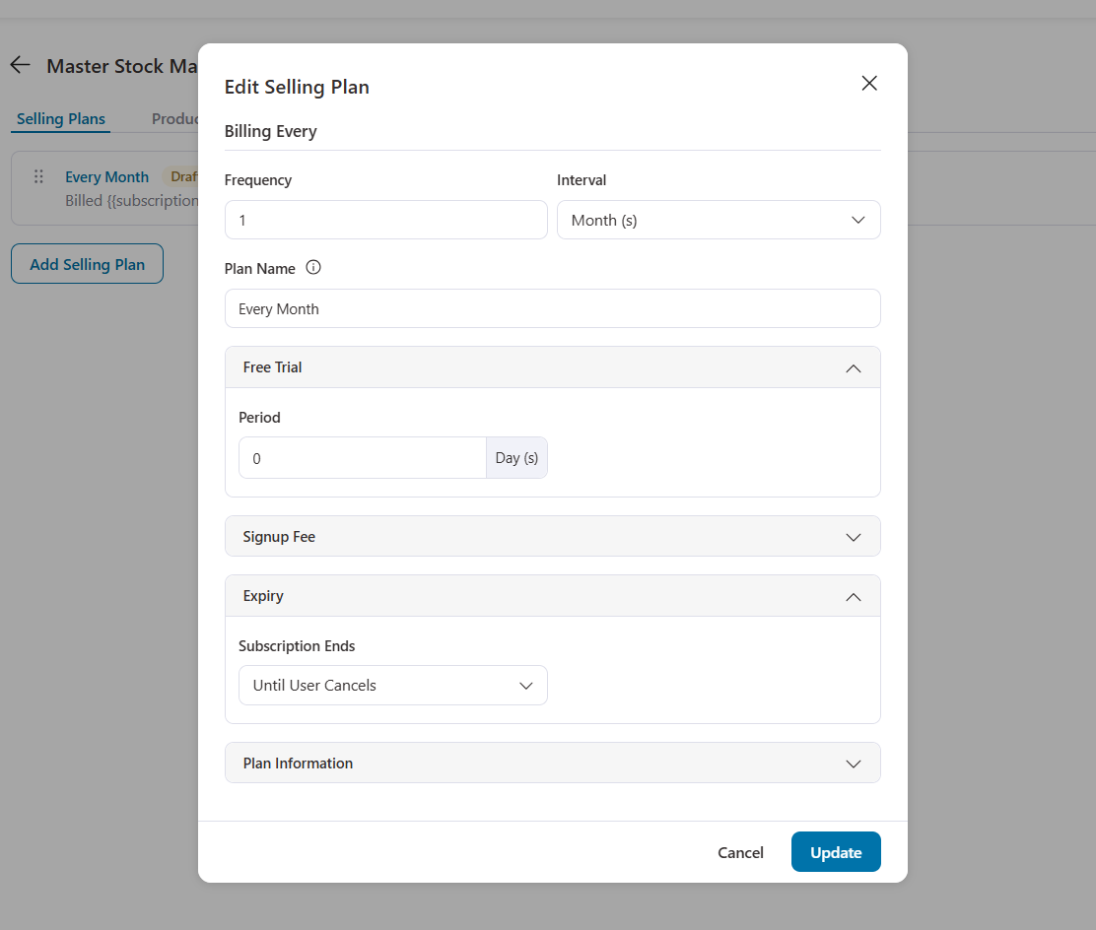Click the info icon next to Plan Name
The height and width of the screenshot is (930, 1096).
tap(312, 267)
